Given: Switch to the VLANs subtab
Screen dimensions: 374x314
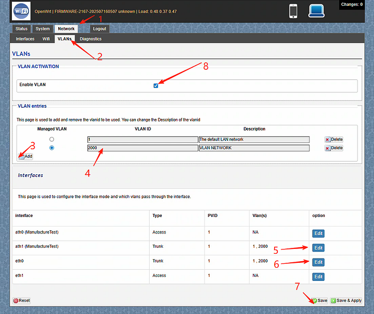Looking at the screenshot, I should 65,39.
